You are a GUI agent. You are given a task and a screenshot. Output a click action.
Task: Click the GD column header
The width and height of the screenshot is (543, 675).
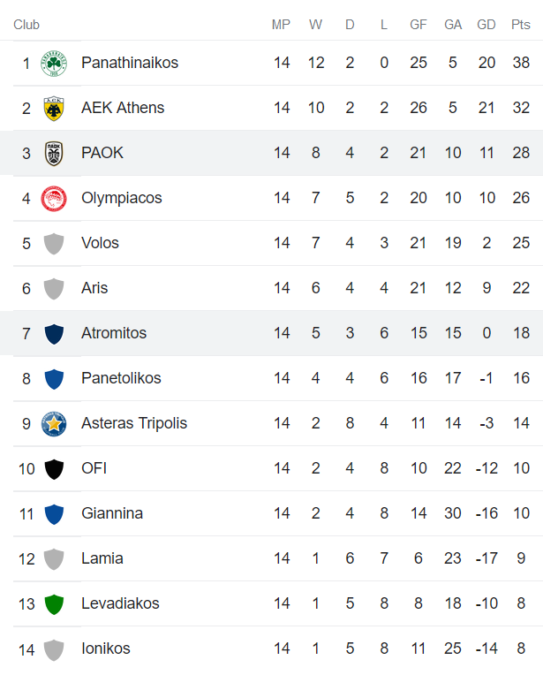486,25
